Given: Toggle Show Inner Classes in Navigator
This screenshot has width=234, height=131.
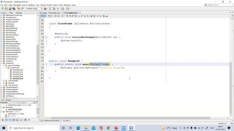Looking at the screenshot, I should 17,120.
